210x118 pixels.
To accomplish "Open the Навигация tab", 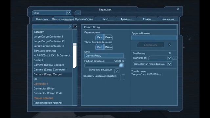I will [x=168, y=19].
